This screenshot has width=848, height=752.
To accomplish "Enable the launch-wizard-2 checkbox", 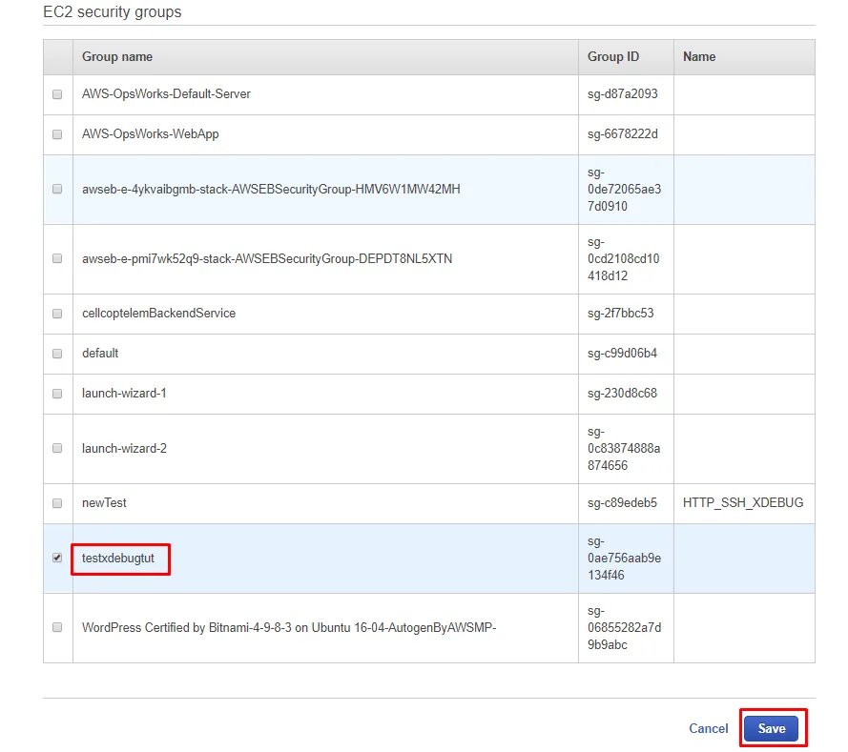I will pos(57,448).
